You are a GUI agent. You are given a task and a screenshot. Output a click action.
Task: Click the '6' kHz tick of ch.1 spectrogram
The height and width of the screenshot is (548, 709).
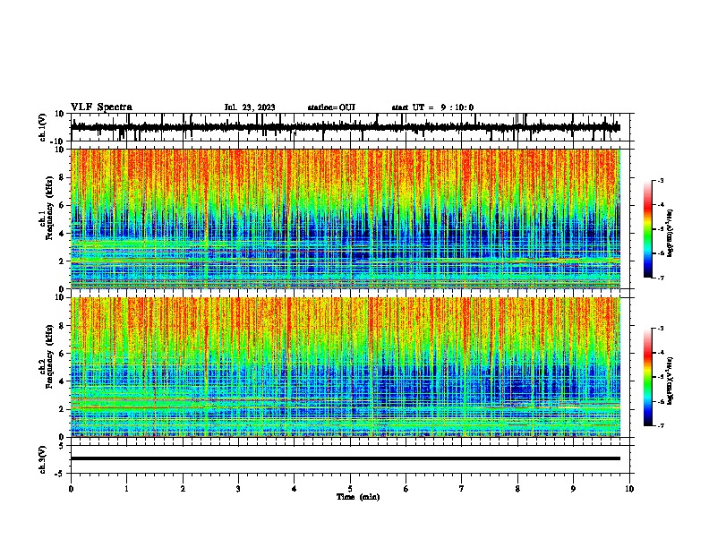tap(63, 205)
